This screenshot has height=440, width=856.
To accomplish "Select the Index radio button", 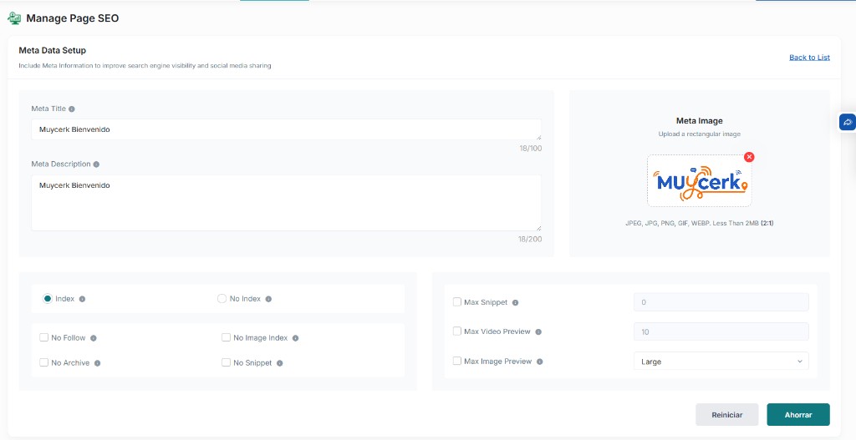I will 48,299.
